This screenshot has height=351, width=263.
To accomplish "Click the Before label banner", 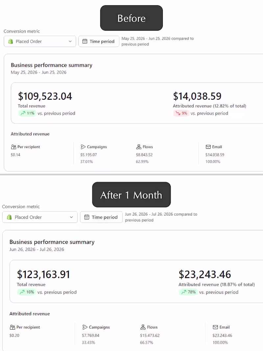I will (x=131, y=18).
